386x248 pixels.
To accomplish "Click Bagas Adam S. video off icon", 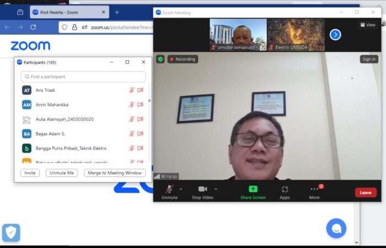I will [x=140, y=134].
